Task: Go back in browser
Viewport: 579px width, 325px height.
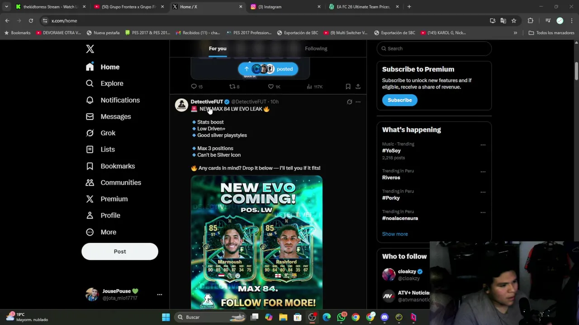Action: point(7,21)
